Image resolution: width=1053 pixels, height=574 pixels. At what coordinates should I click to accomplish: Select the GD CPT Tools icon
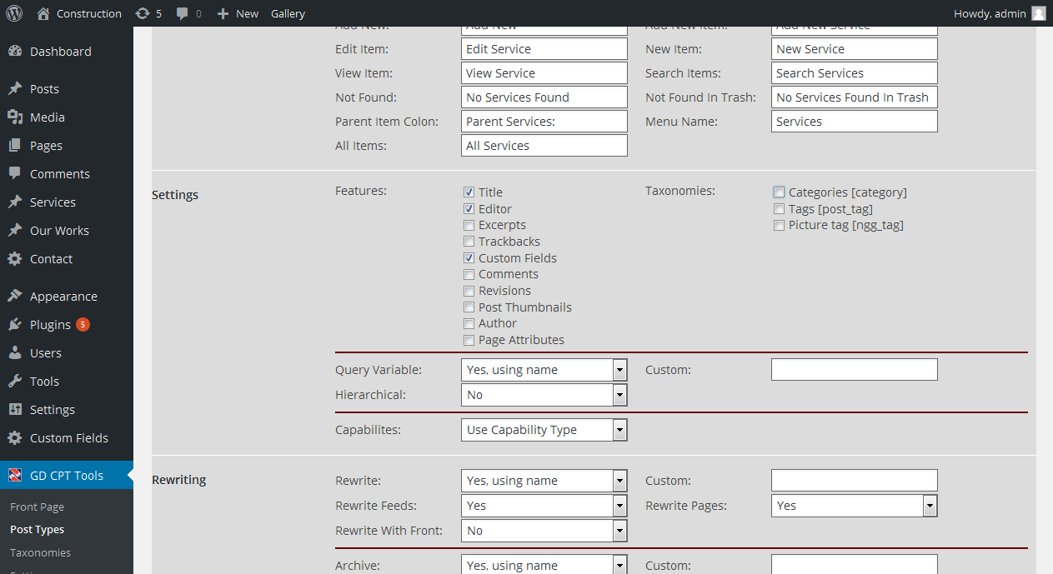click(x=15, y=476)
